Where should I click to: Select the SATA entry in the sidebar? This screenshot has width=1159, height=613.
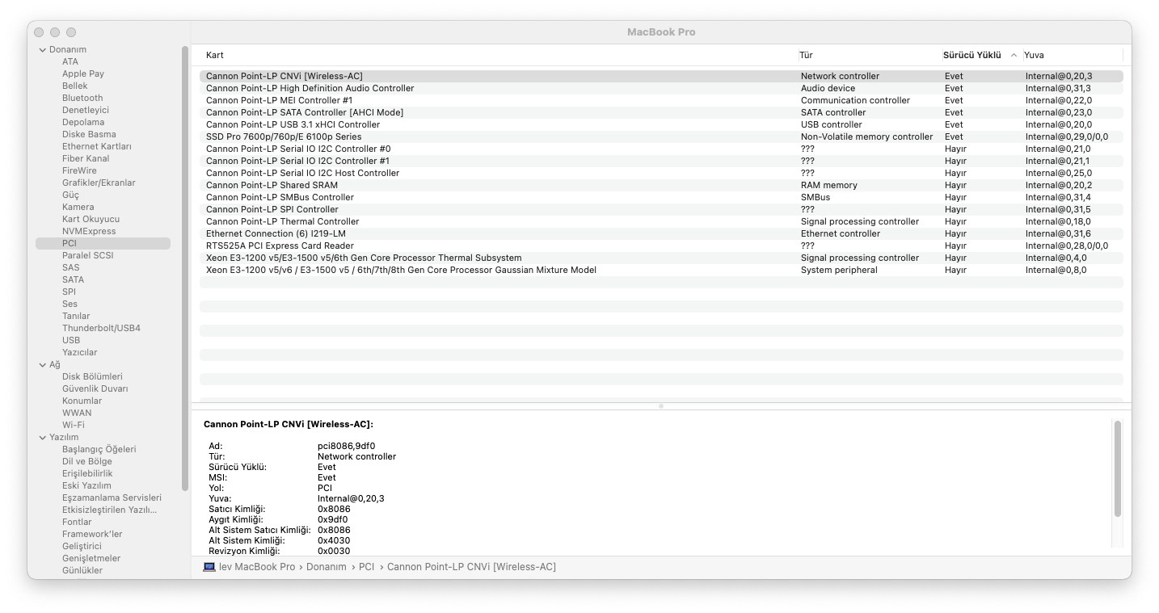coord(73,279)
